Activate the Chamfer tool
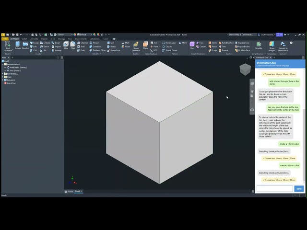Viewport: 307px width, 230px height. 83,43
